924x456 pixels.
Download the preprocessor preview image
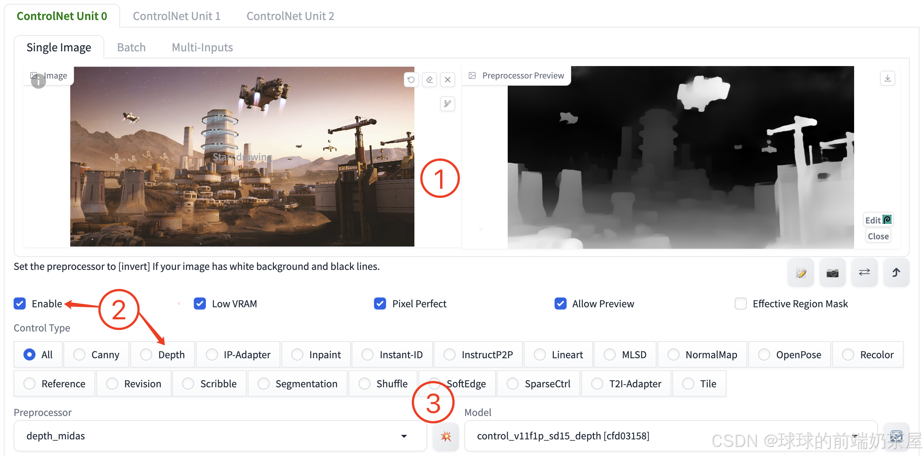(x=887, y=78)
